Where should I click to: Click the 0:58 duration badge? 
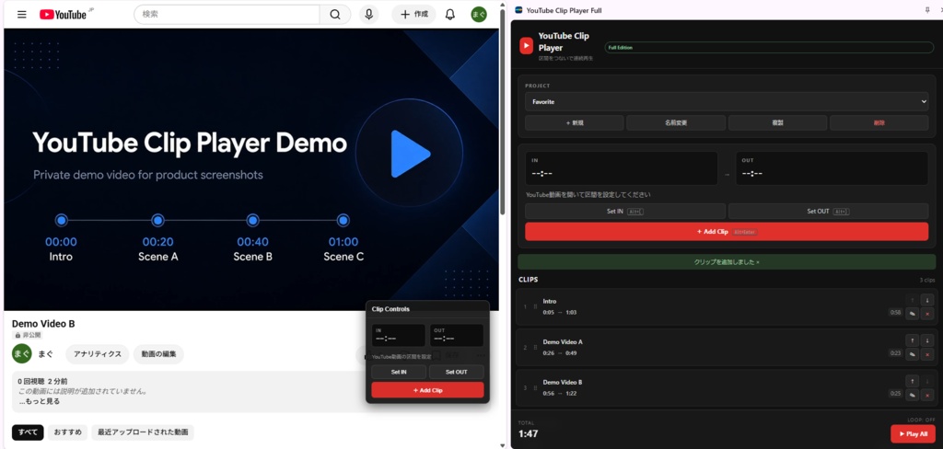pyautogui.click(x=895, y=313)
